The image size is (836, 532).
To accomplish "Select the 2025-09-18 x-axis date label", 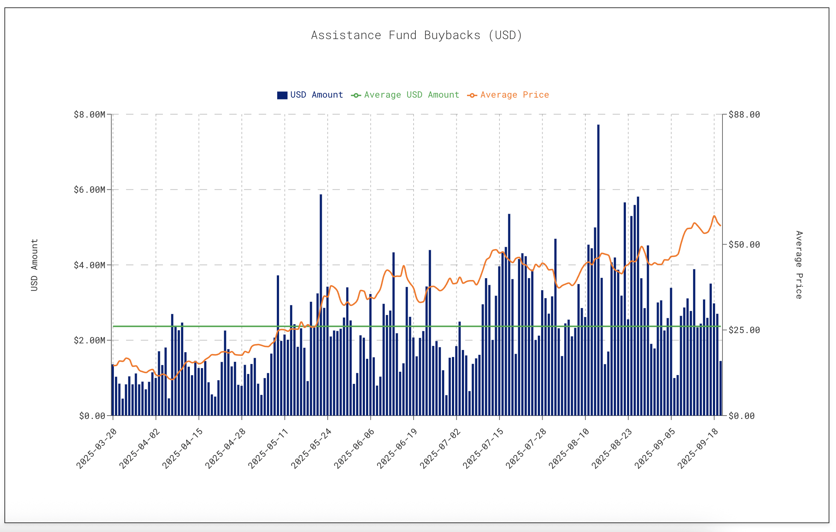I will [698, 448].
